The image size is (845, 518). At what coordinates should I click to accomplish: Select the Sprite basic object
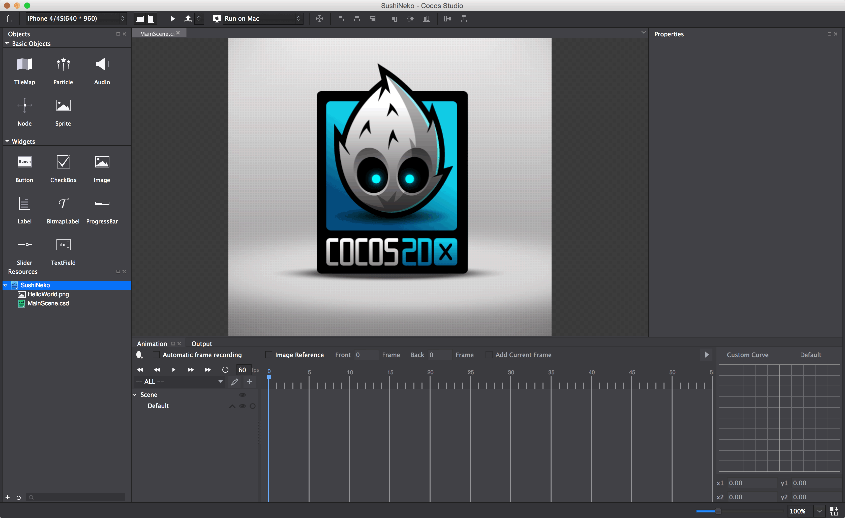[63, 106]
